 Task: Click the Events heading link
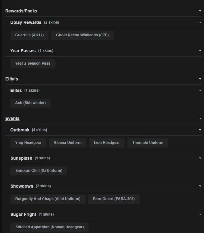point(12,118)
